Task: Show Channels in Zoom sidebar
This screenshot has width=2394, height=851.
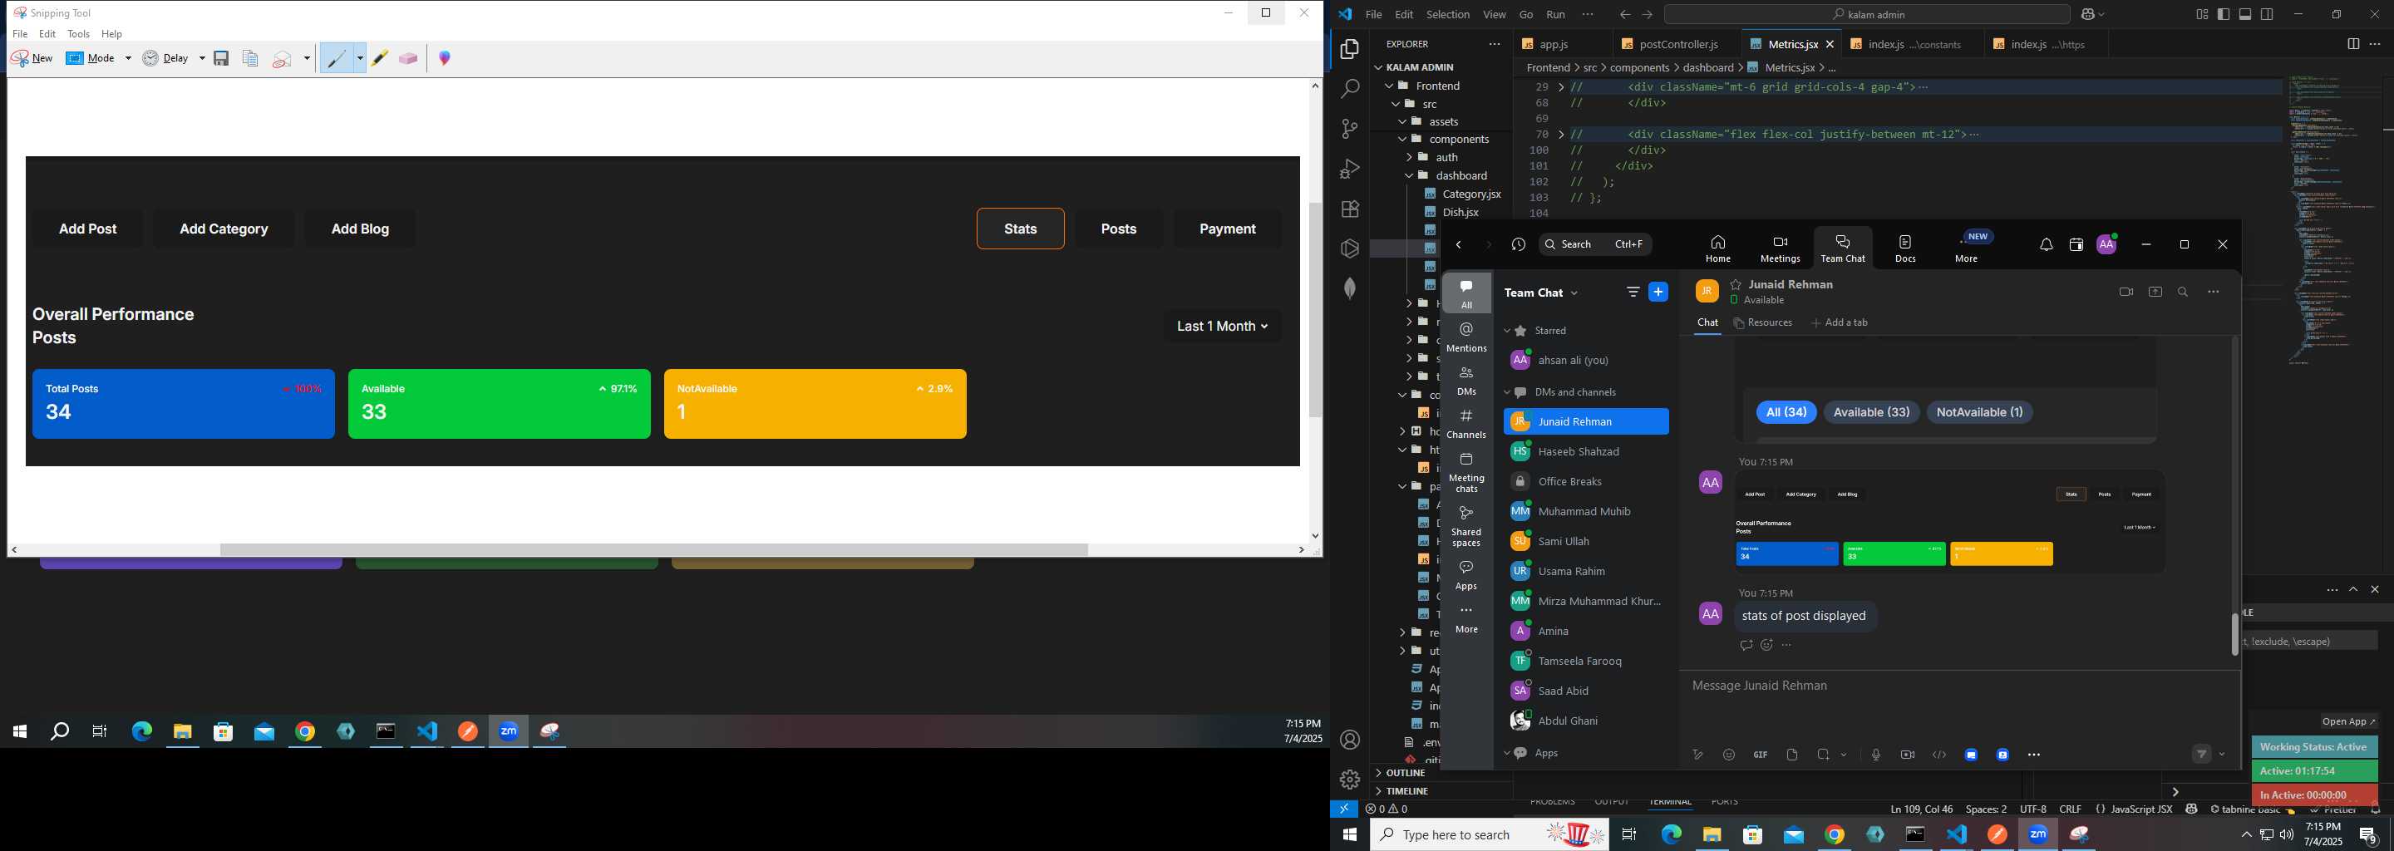Action: tap(1466, 424)
